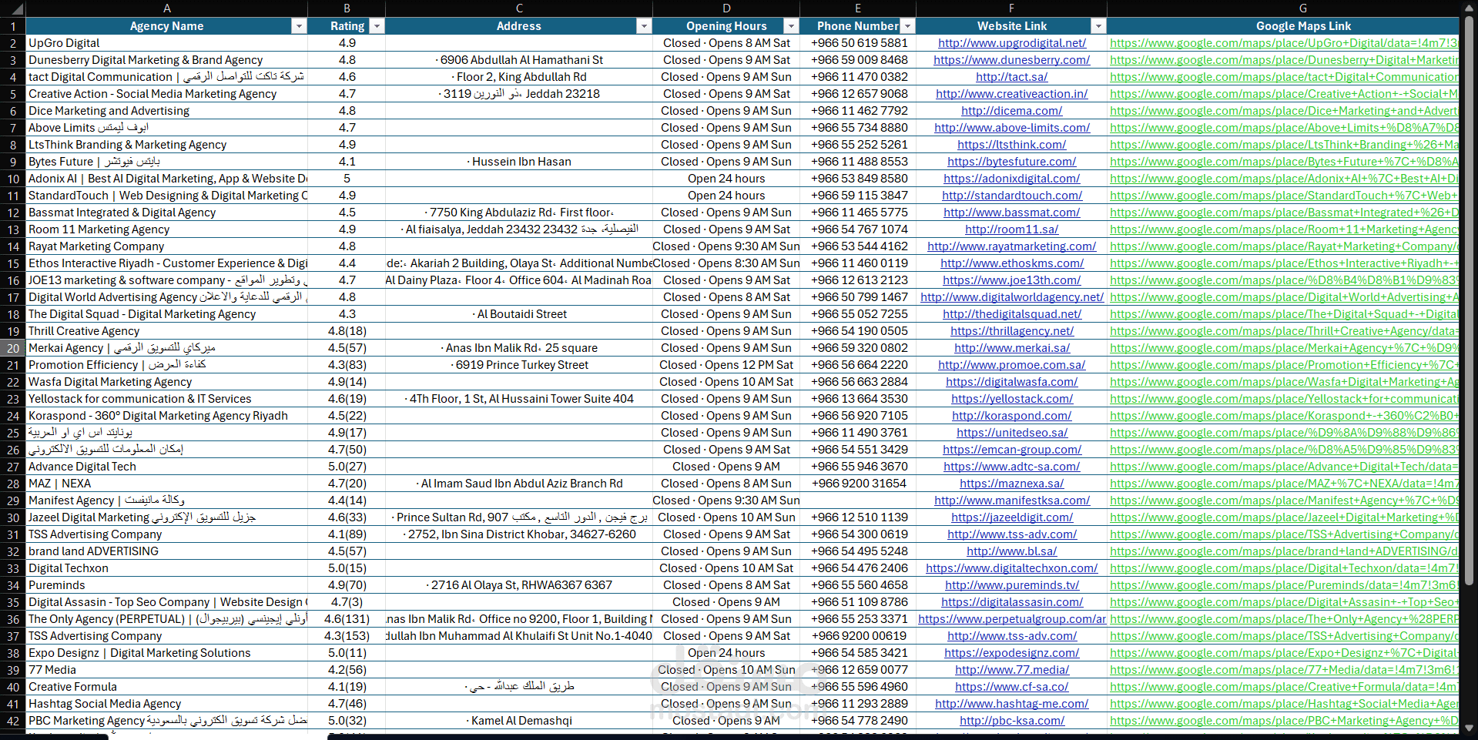Open the adtc-sa.com website link
The width and height of the screenshot is (1478, 740).
click(x=1012, y=467)
